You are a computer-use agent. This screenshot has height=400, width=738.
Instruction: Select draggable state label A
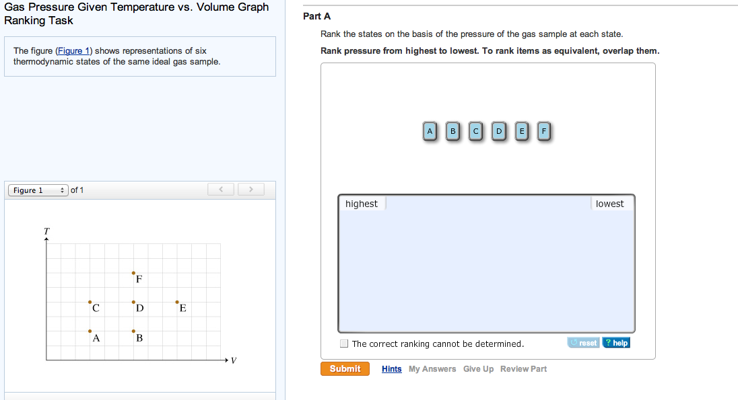[x=430, y=131]
